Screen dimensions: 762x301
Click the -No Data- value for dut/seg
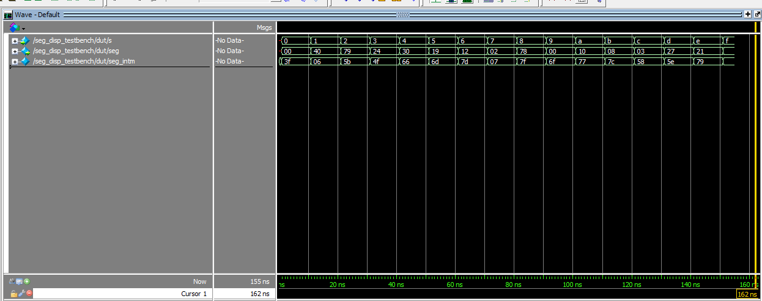coord(229,51)
